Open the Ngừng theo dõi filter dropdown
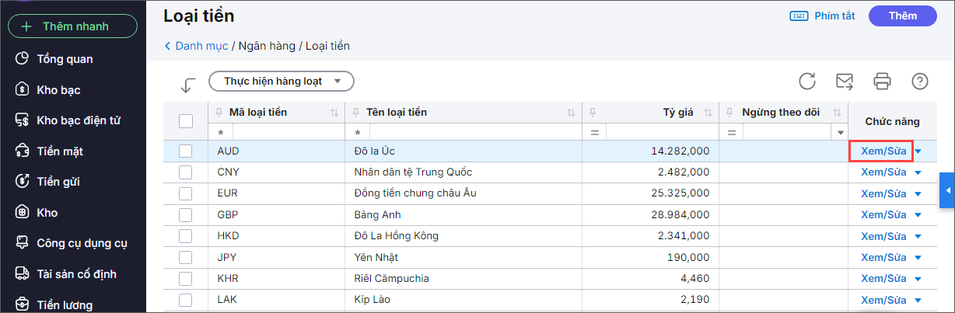Screen dimensions: 955x313 [x=839, y=133]
